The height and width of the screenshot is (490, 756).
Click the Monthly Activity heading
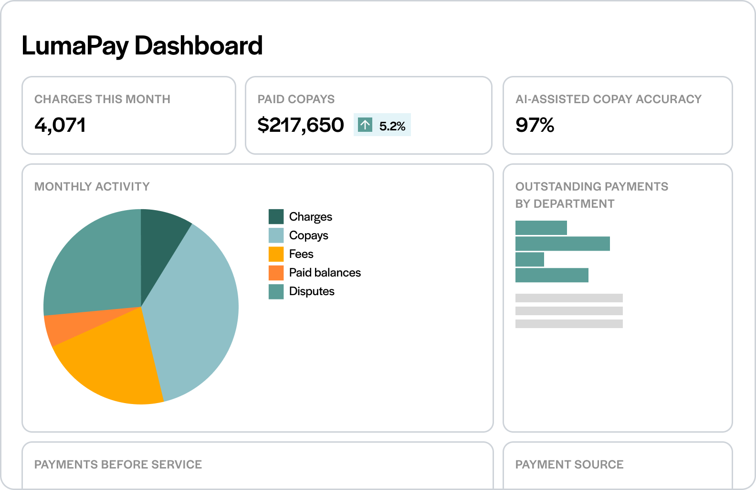[x=92, y=187]
